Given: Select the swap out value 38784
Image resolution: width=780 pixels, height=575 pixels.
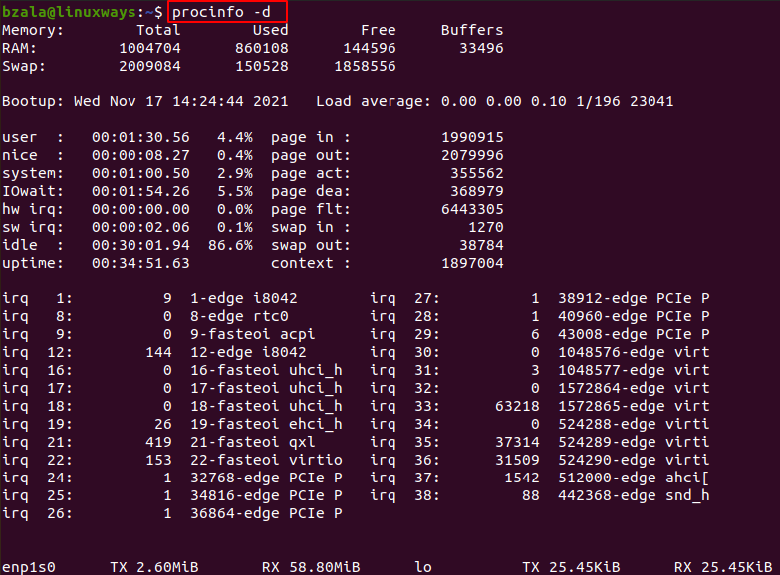Looking at the screenshot, I should 481,245.
